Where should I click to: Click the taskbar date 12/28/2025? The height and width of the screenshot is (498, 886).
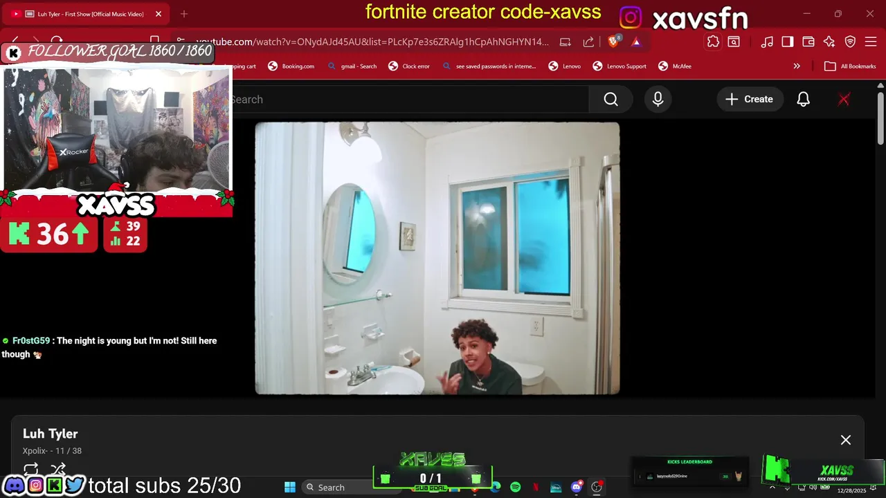pyautogui.click(x=851, y=490)
